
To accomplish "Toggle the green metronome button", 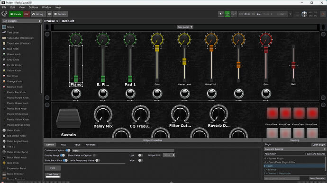I will point(227,14).
